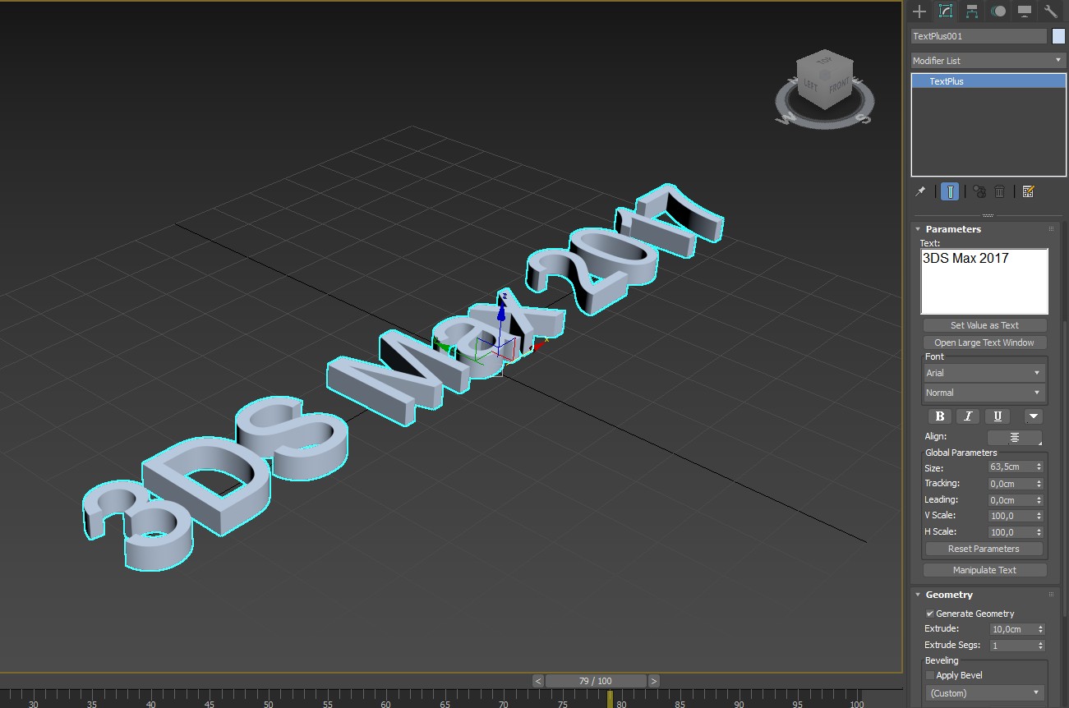
Task: Open the Modifier List dropdown
Action: 1059,60
